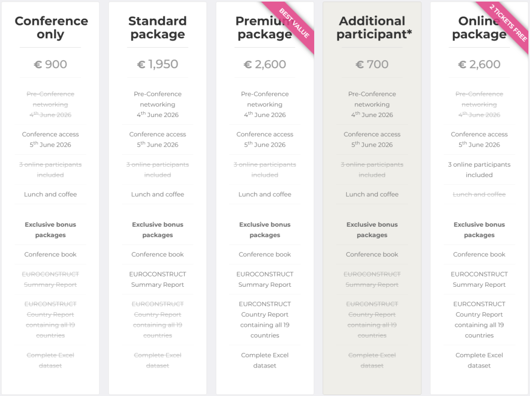Viewport: 530px width, 396px height.
Task: Click 3 online participants included under Online package
Action: pyautogui.click(x=479, y=170)
